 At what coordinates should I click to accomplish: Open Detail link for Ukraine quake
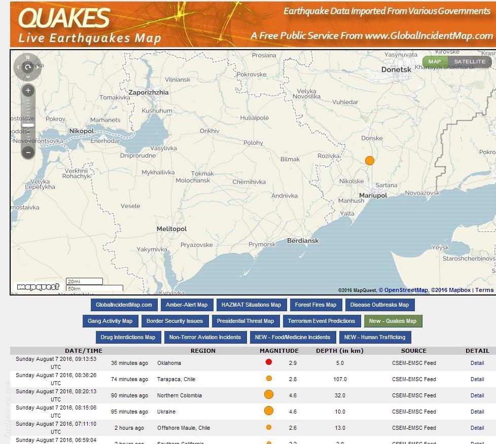(477, 412)
